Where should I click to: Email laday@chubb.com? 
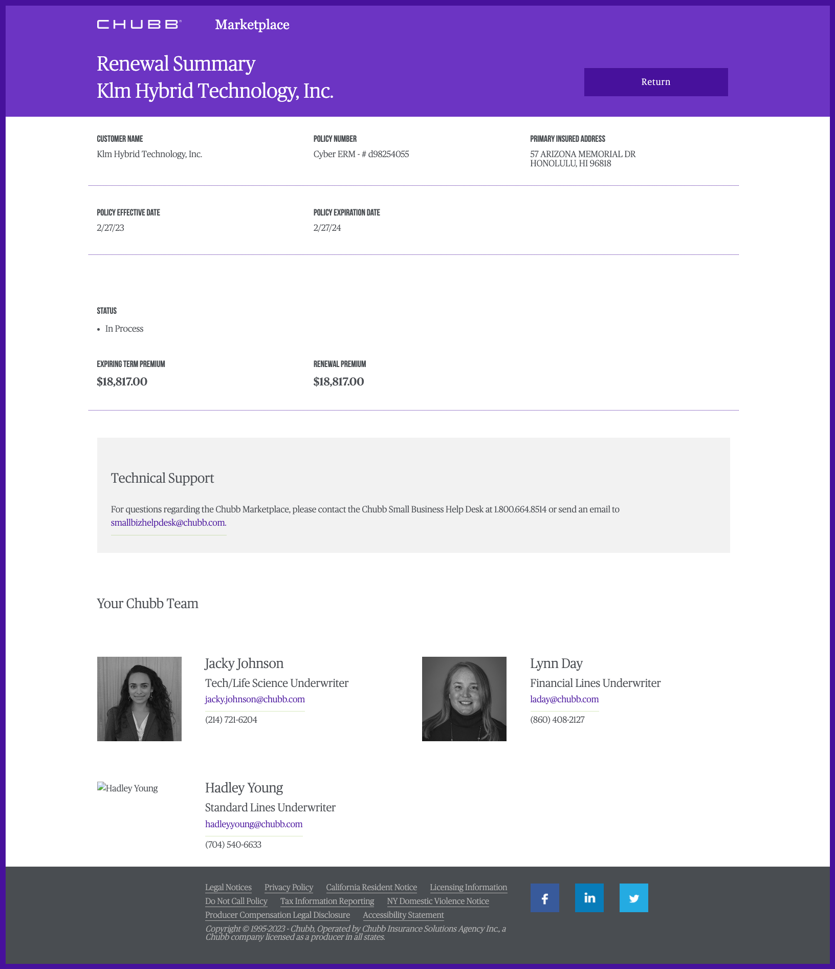[x=564, y=699]
